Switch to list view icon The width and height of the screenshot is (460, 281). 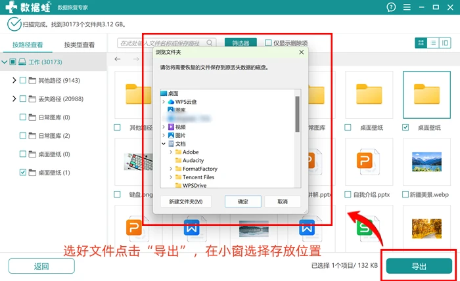(432, 43)
